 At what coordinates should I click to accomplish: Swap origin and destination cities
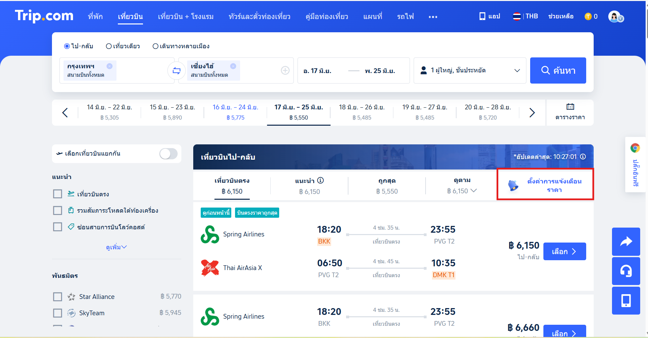(x=177, y=71)
